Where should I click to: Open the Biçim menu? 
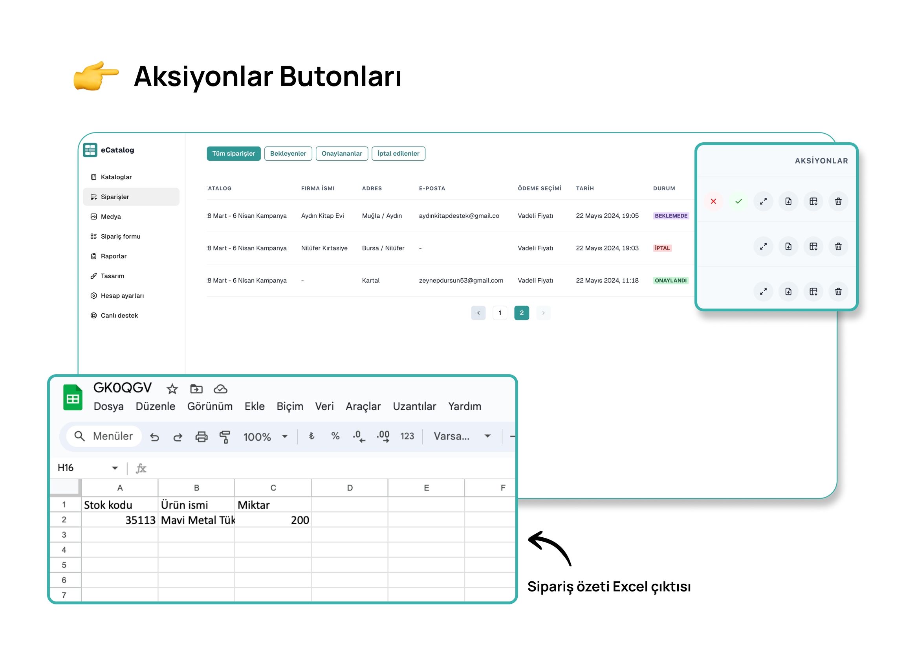point(290,406)
